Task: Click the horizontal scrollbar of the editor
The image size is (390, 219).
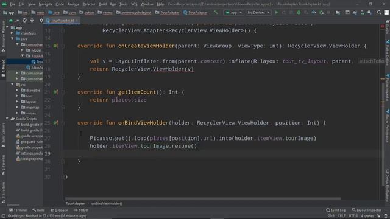Action: coord(203,198)
